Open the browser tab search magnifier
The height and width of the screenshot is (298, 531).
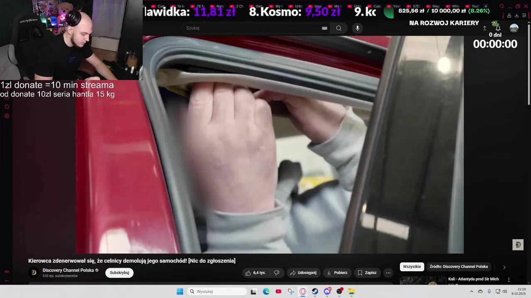(x=502, y=6)
